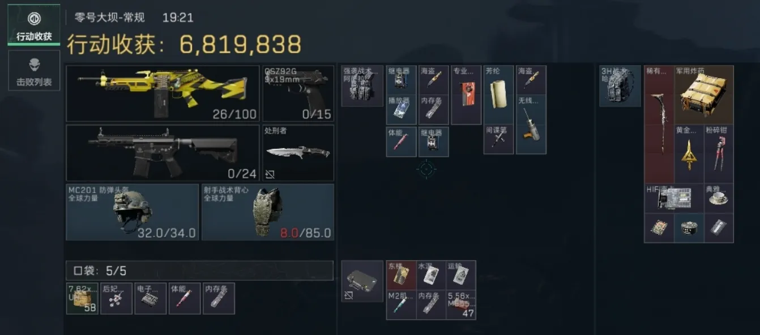Select the 典雅 teacup item
The height and width of the screenshot is (335, 760).
(x=719, y=198)
